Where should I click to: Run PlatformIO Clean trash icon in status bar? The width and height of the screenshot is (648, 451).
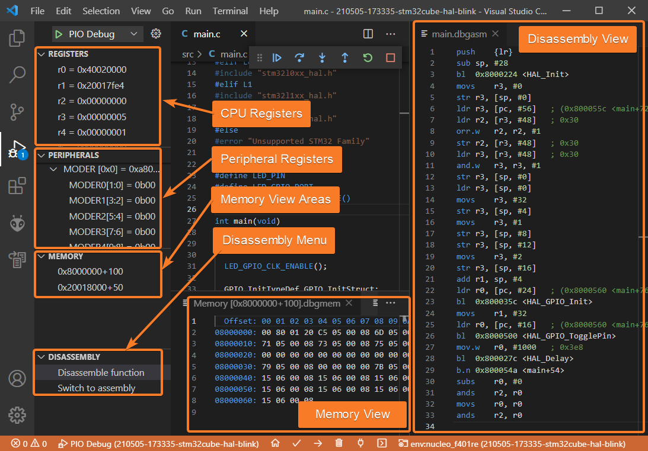(x=339, y=443)
